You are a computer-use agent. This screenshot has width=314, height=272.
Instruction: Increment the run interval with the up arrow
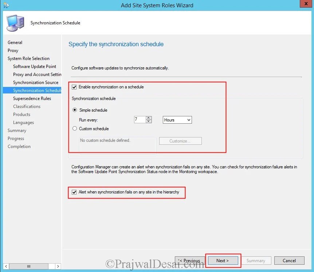point(149,118)
